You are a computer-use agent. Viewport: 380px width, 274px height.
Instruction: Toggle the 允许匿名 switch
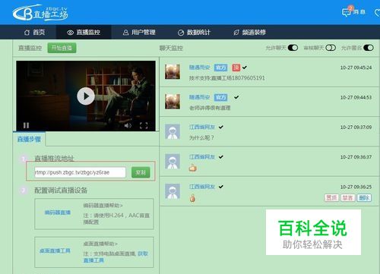coord(369,48)
